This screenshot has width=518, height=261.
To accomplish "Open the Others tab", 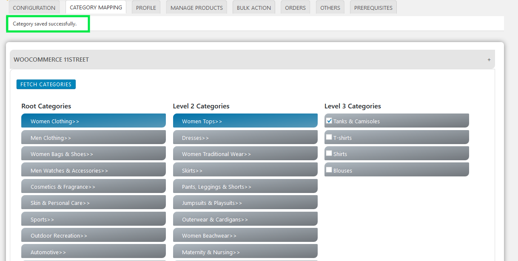I will point(330,8).
